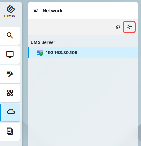This screenshot has width=141, height=146.
Task: Click the blue active marker beside cloud tile
Action: click(x=1, y=112)
